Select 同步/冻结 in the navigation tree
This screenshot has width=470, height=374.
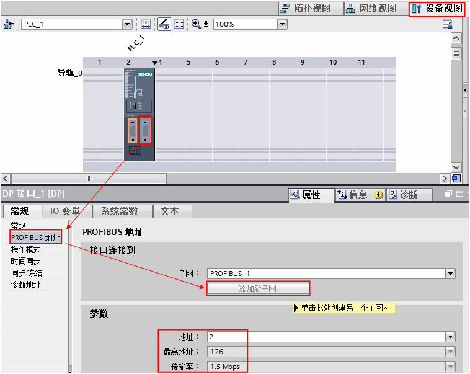click(27, 273)
